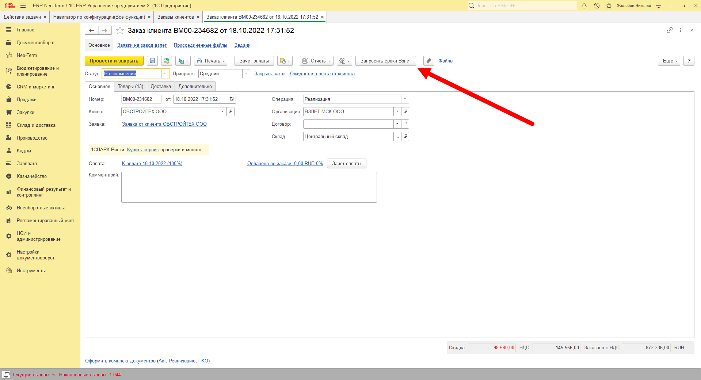Expand the Приоритет dropdown
The image size is (701, 380).
click(x=246, y=73)
